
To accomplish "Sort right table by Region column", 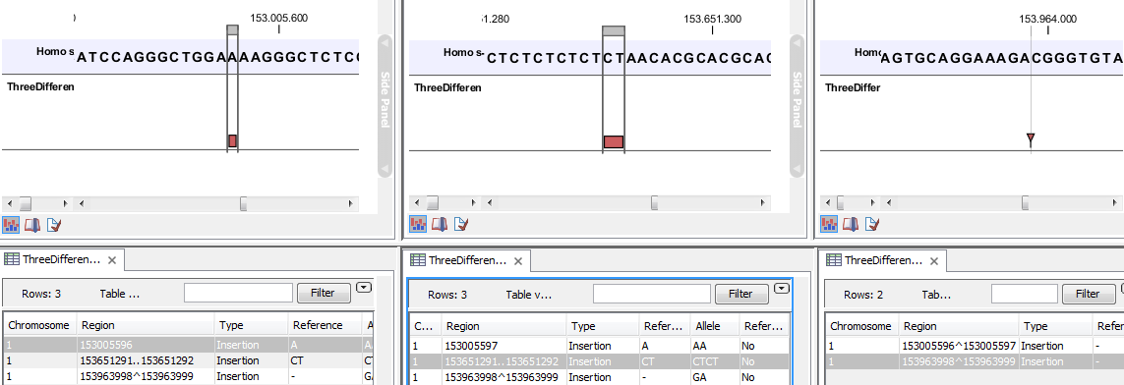I will [x=959, y=326].
